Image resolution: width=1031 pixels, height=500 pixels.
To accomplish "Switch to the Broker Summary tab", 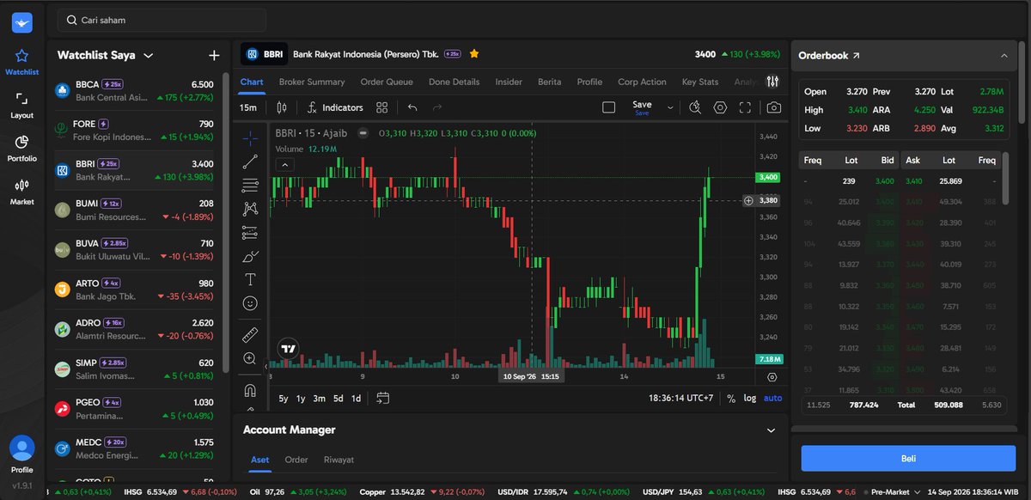I will [x=312, y=82].
